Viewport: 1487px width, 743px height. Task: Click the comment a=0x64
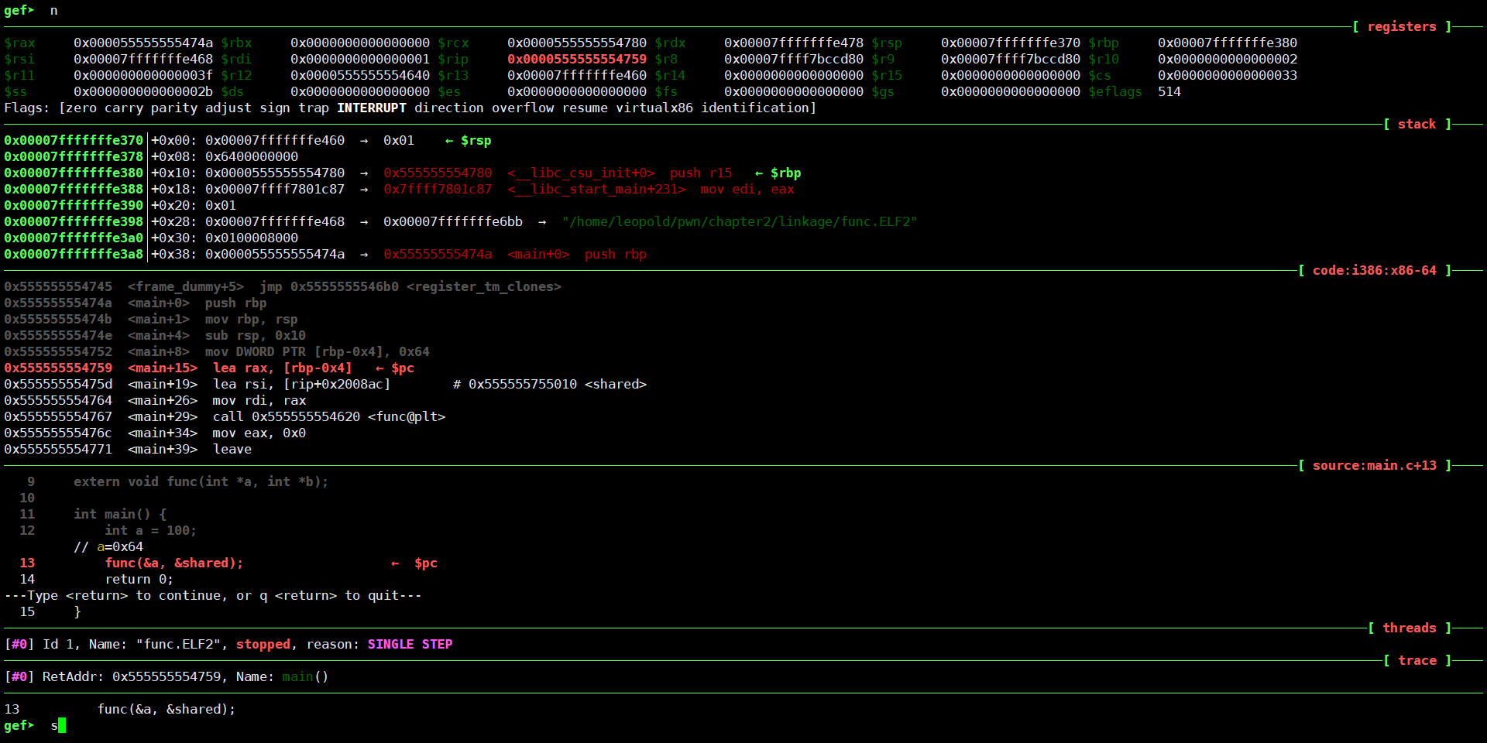pyautogui.click(x=108, y=546)
